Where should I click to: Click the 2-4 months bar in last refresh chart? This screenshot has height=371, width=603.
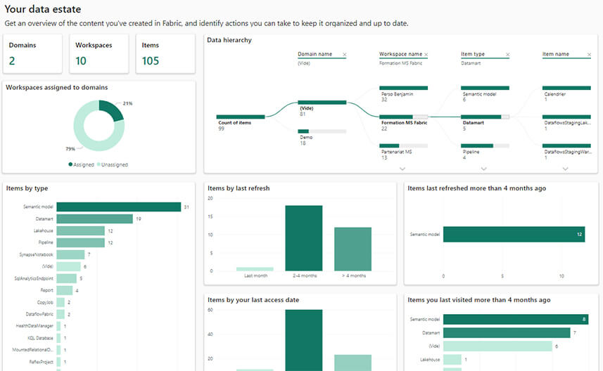[x=303, y=237]
